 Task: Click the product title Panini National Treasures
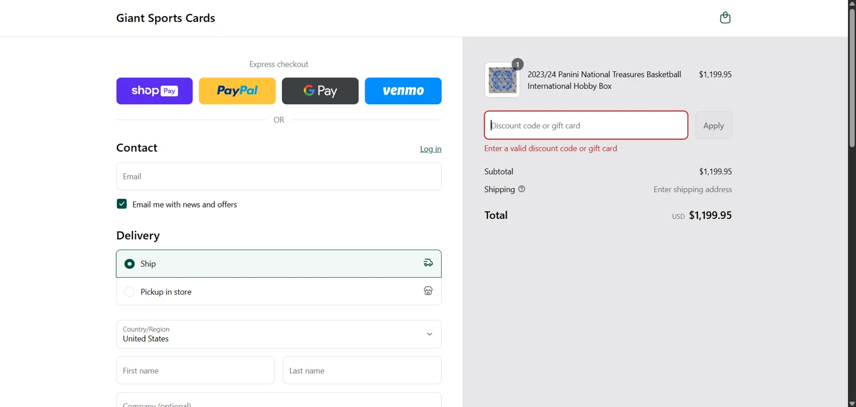point(604,80)
